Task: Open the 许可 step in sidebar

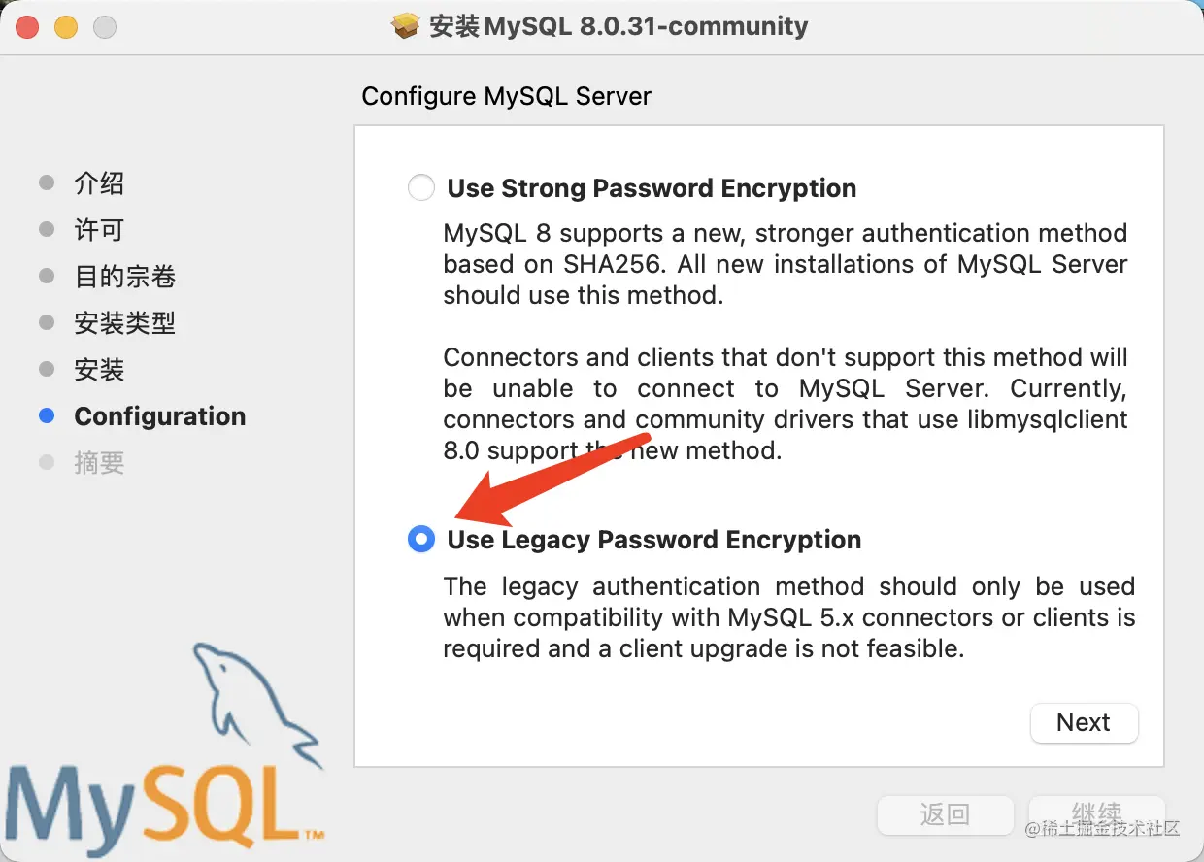Action: 100,229
